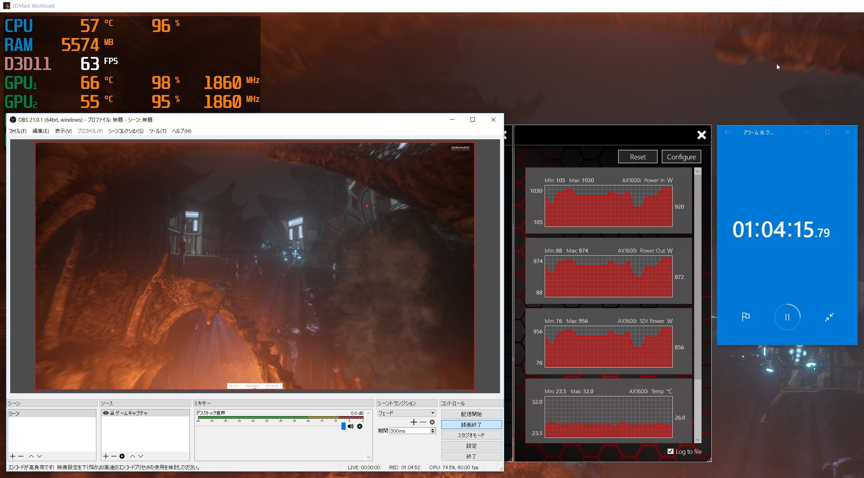Open シーンコレクション(S) menu
This screenshot has height=478, width=864.
(x=126, y=131)
